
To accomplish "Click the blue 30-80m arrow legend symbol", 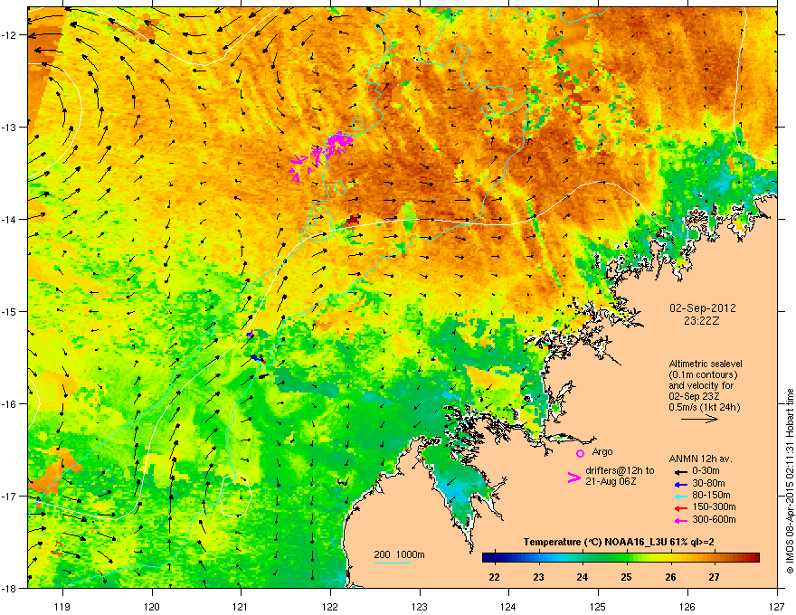I will tap(680, 484).
